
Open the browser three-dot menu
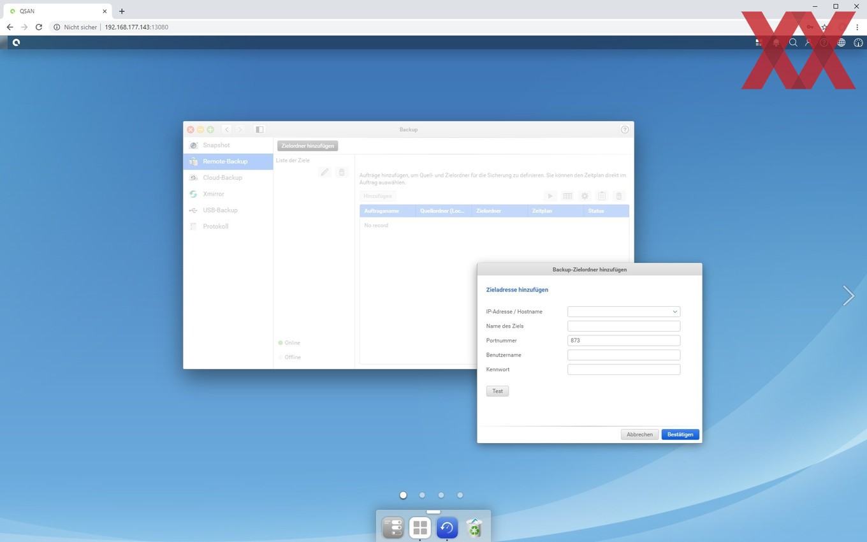[857, 27]
